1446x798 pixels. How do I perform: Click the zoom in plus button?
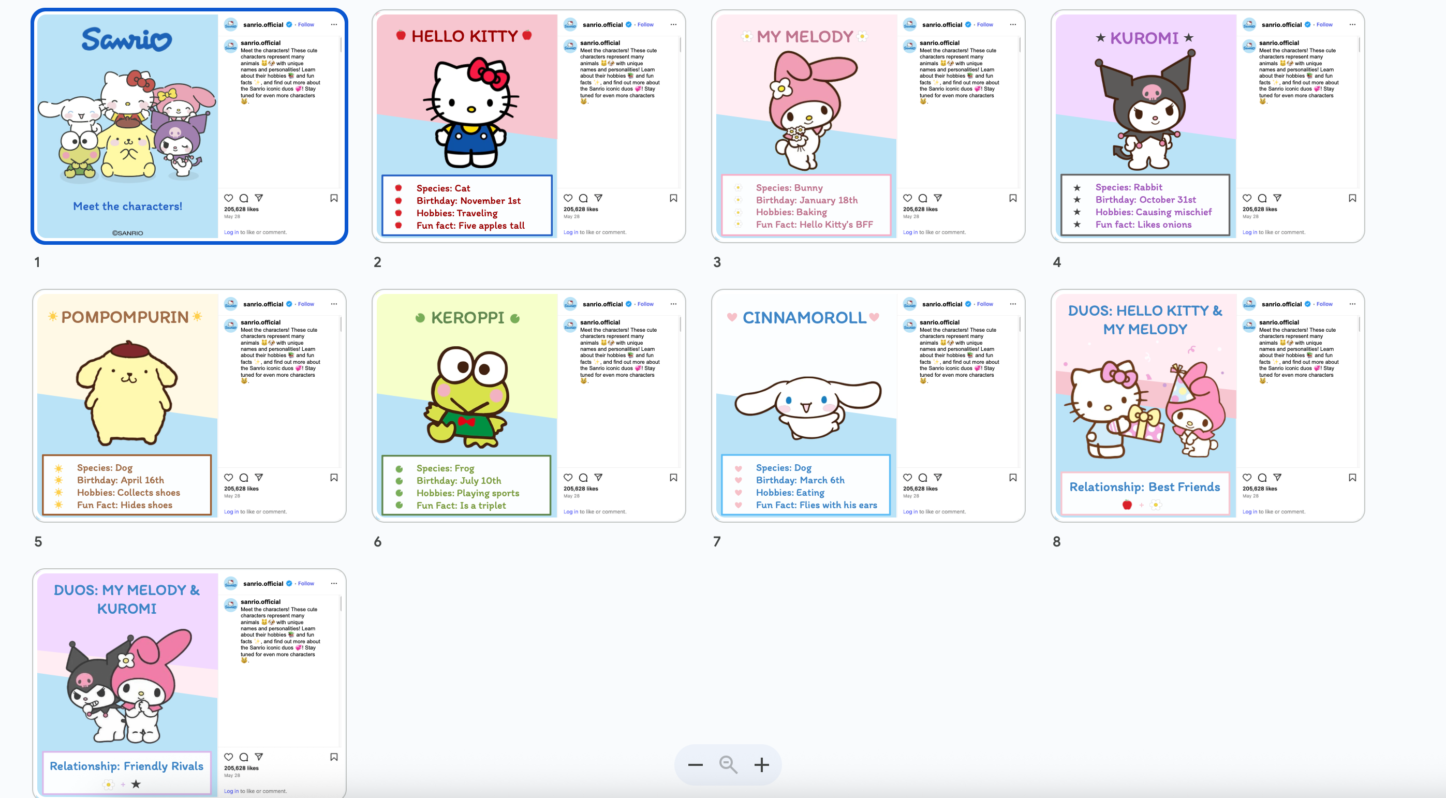[x=761, y=765]
